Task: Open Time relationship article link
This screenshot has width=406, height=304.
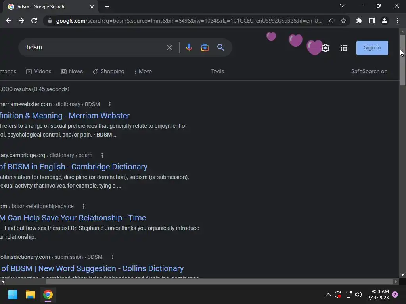Action: 73,218
